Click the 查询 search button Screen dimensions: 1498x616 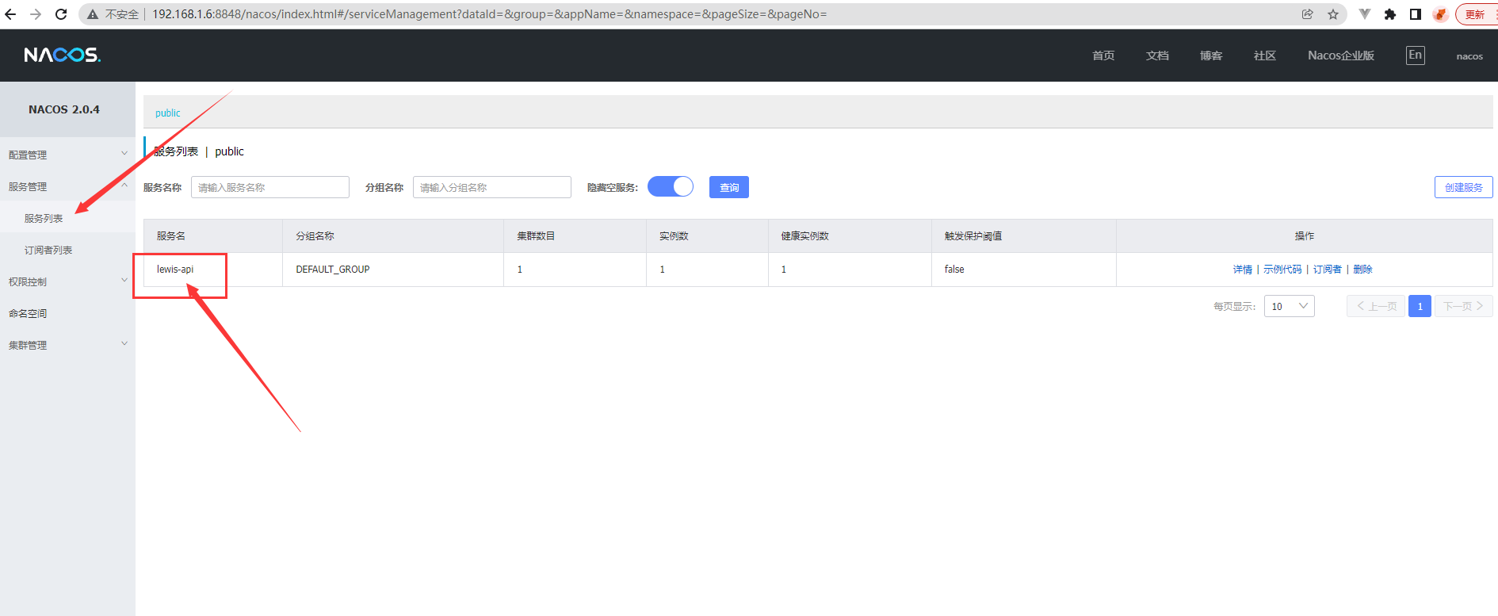(x=729, y=187)
